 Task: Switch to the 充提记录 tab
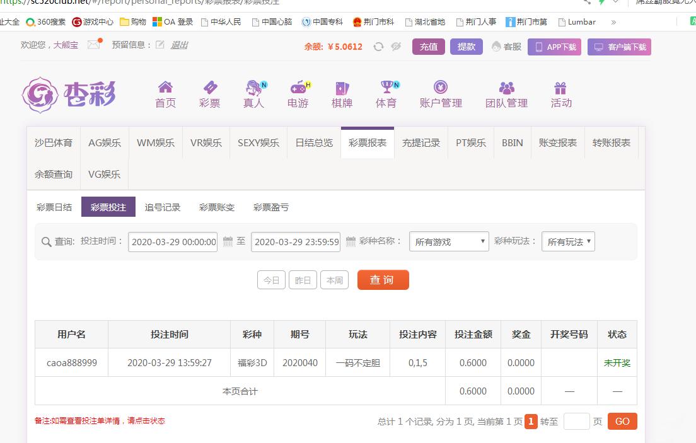point(420,143)
